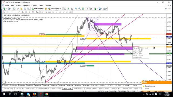The image size is (173, 97).
Task: Tile chart windows with grid icon
Action: tap(83, 9)
